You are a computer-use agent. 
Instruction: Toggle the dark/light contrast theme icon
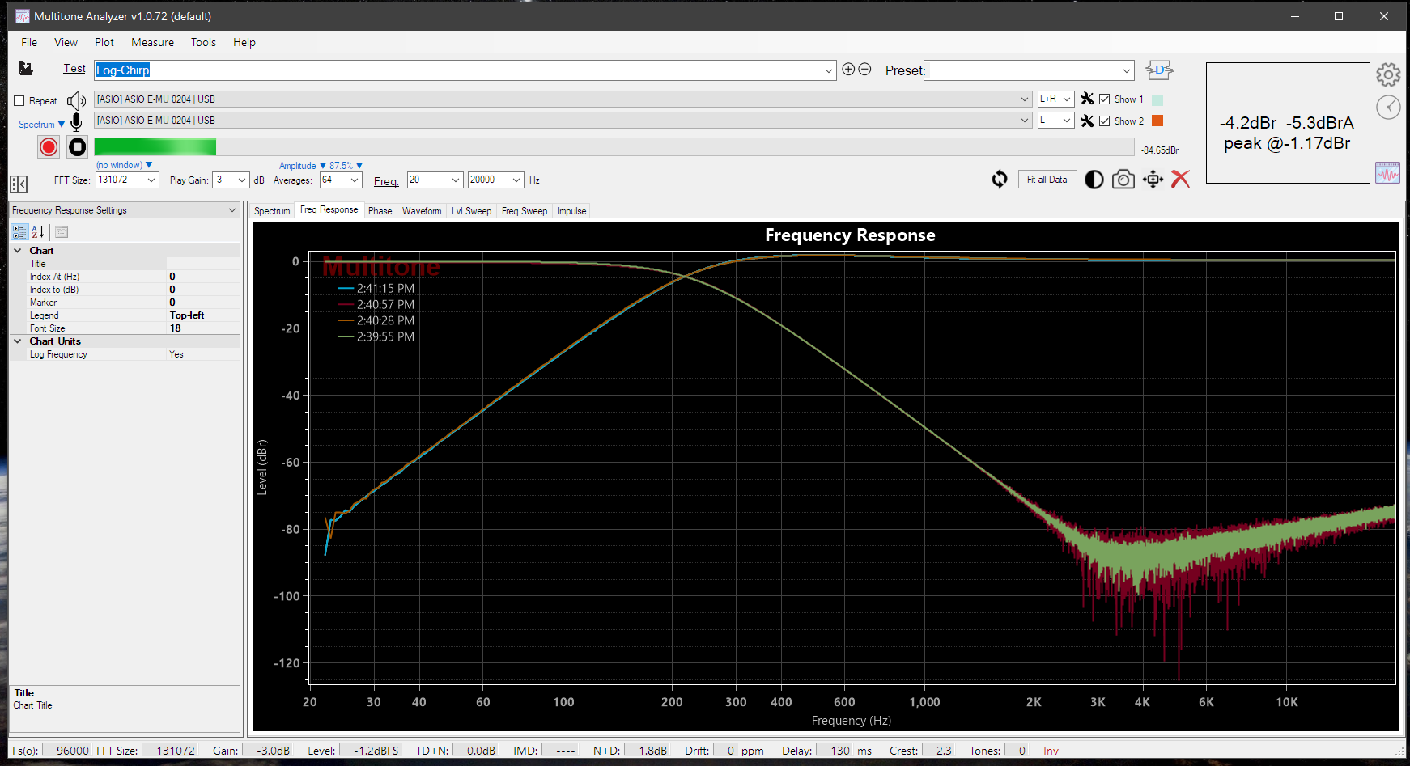pos(1094,180)
